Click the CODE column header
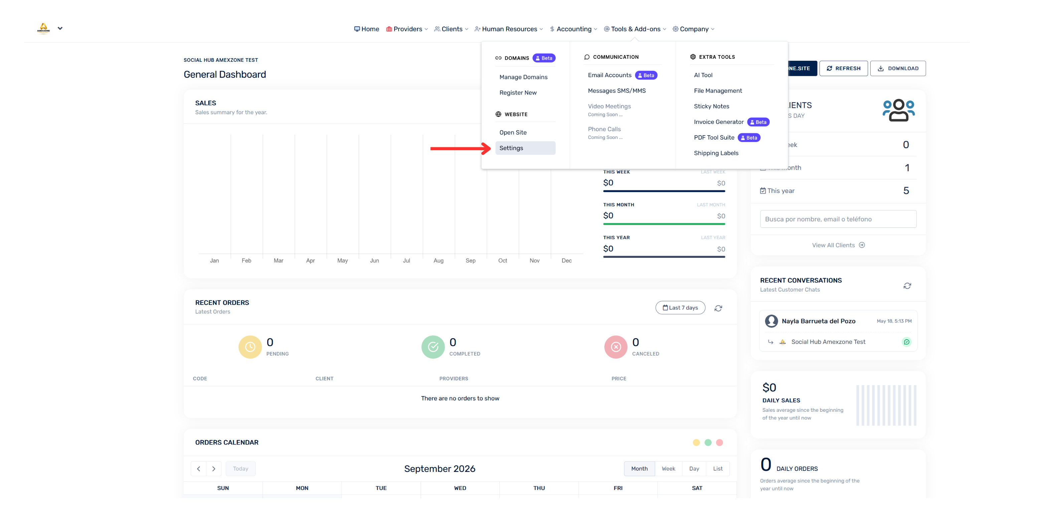The image size is (1044, 522). (x=200, y=378)
